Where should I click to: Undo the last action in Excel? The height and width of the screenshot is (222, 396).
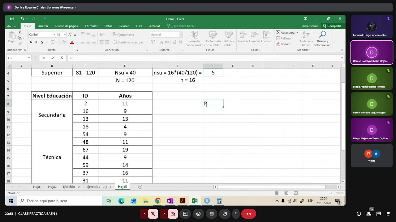pos(22,18)
